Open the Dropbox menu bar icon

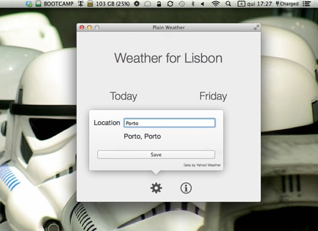pyautogui.click(x=29, y=4)
